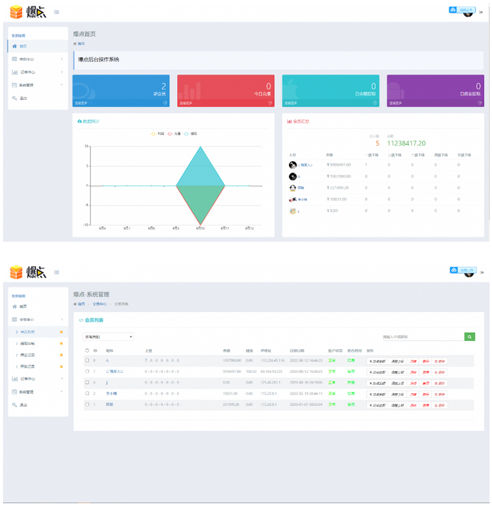
Task: Expand 订单中心 in the dashboard sidebar
Action: pos(37,72)
